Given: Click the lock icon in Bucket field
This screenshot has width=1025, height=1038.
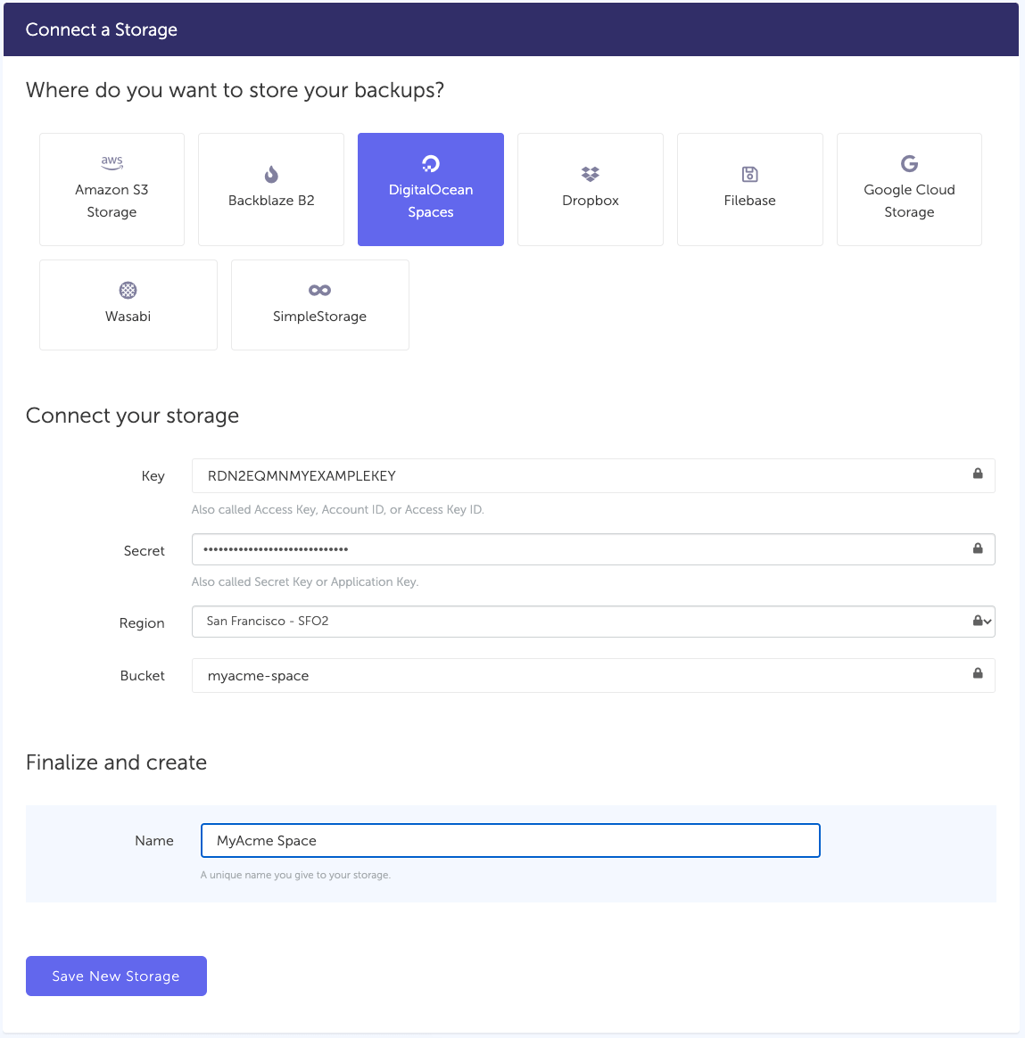Looking at the screenshot, I should coord(978,673).
